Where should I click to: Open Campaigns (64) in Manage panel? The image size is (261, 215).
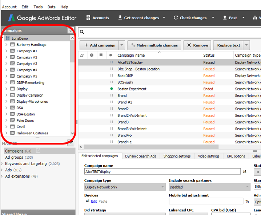click(x=18, y=151)
